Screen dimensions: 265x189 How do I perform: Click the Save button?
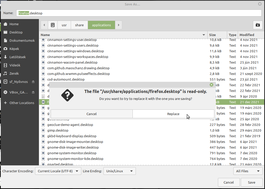(x=251, y=182)
